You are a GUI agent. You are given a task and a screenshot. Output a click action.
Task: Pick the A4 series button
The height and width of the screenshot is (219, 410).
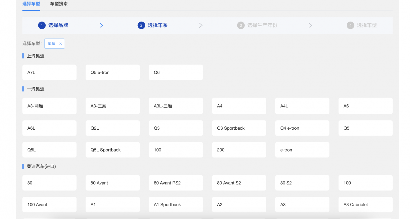pyautogui.click(x=239, y=106)
